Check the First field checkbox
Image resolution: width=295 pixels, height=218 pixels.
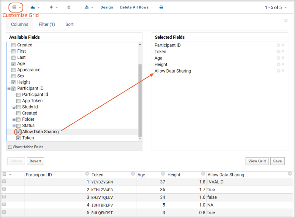pos(13,51)
